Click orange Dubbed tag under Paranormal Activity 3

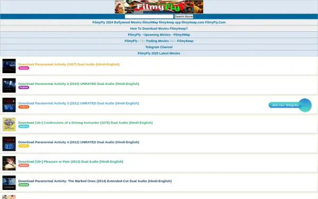(x=24, y=107)
